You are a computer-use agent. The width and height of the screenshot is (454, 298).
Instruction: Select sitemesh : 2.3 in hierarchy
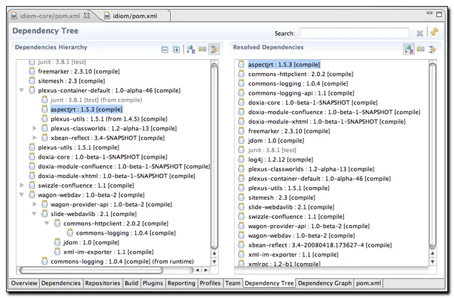(x=71, y=81)
